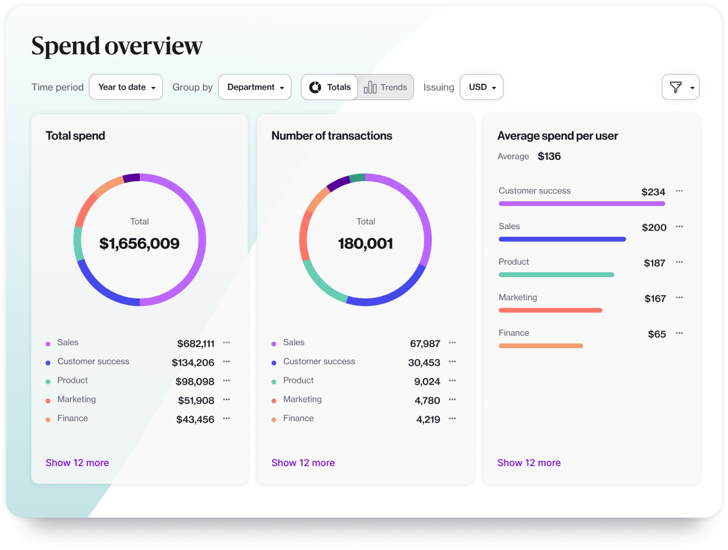Select Product in Total spend legend
The image size is (728, 550).
point(72,380)
